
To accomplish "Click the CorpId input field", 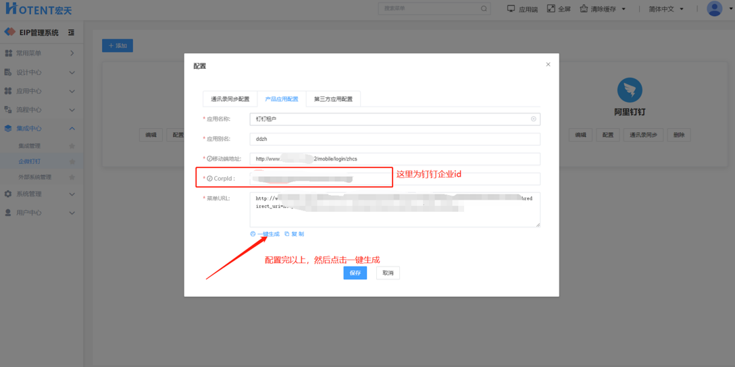I will click(395, 179).
